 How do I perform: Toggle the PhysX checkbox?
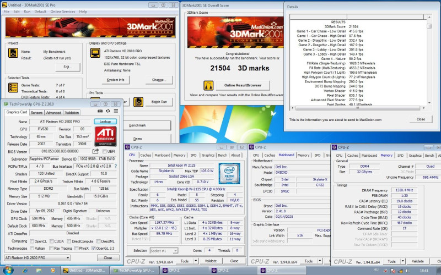tap(77, 249)
